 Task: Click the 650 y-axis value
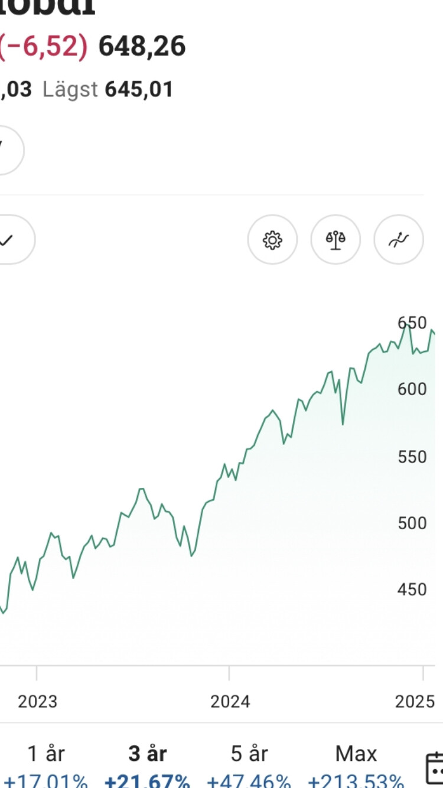click(412, 323)
